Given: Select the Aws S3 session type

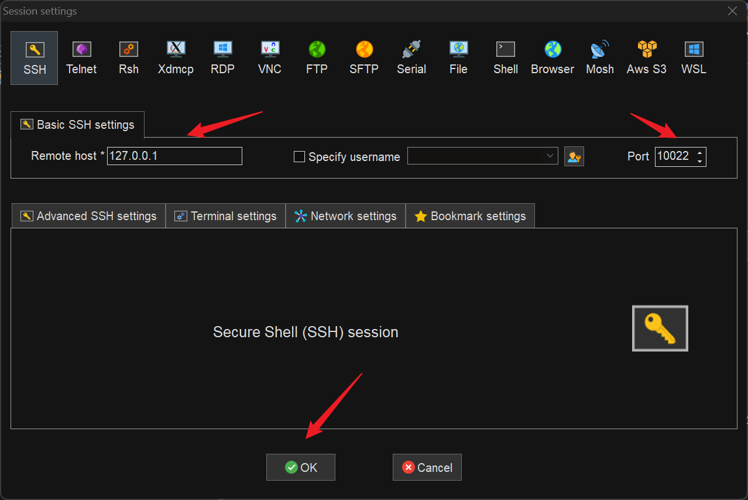Looking at the screenshot, I should (x=647, y=58).
